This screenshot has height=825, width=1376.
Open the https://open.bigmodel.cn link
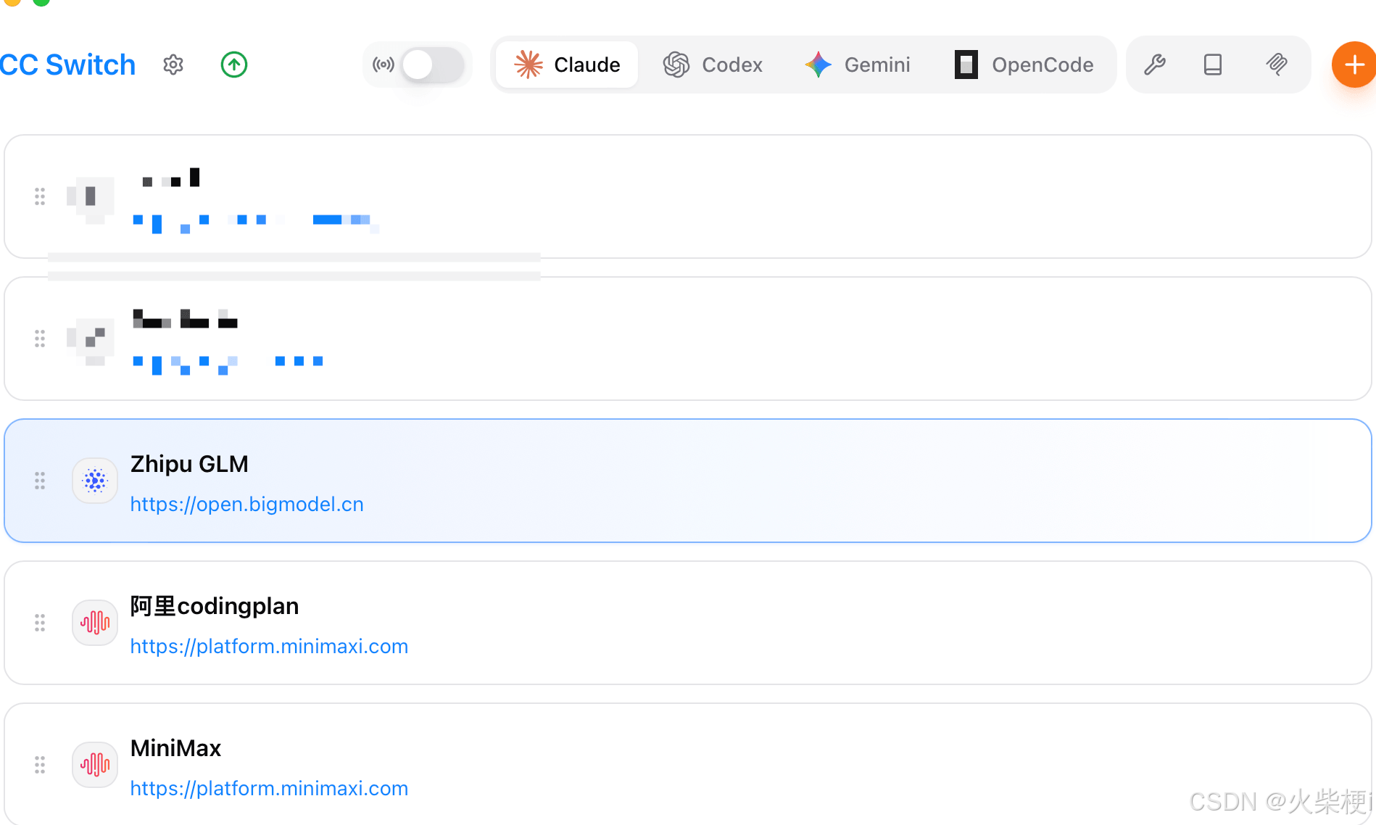tap(247, 504)
